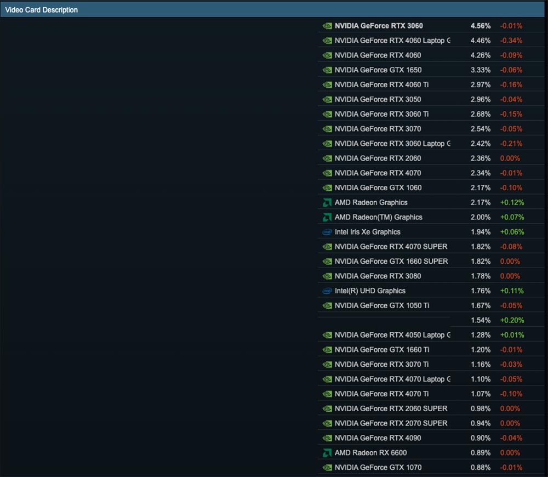This screenshot has height=477, width=548.
Task: Click the 0.88% share value
Action: pyautogui.click(x=481, y=468)
